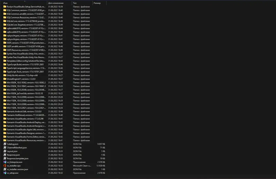
Task: Click the folder icon of SSDT.Resources
Action: pos(5,50)
